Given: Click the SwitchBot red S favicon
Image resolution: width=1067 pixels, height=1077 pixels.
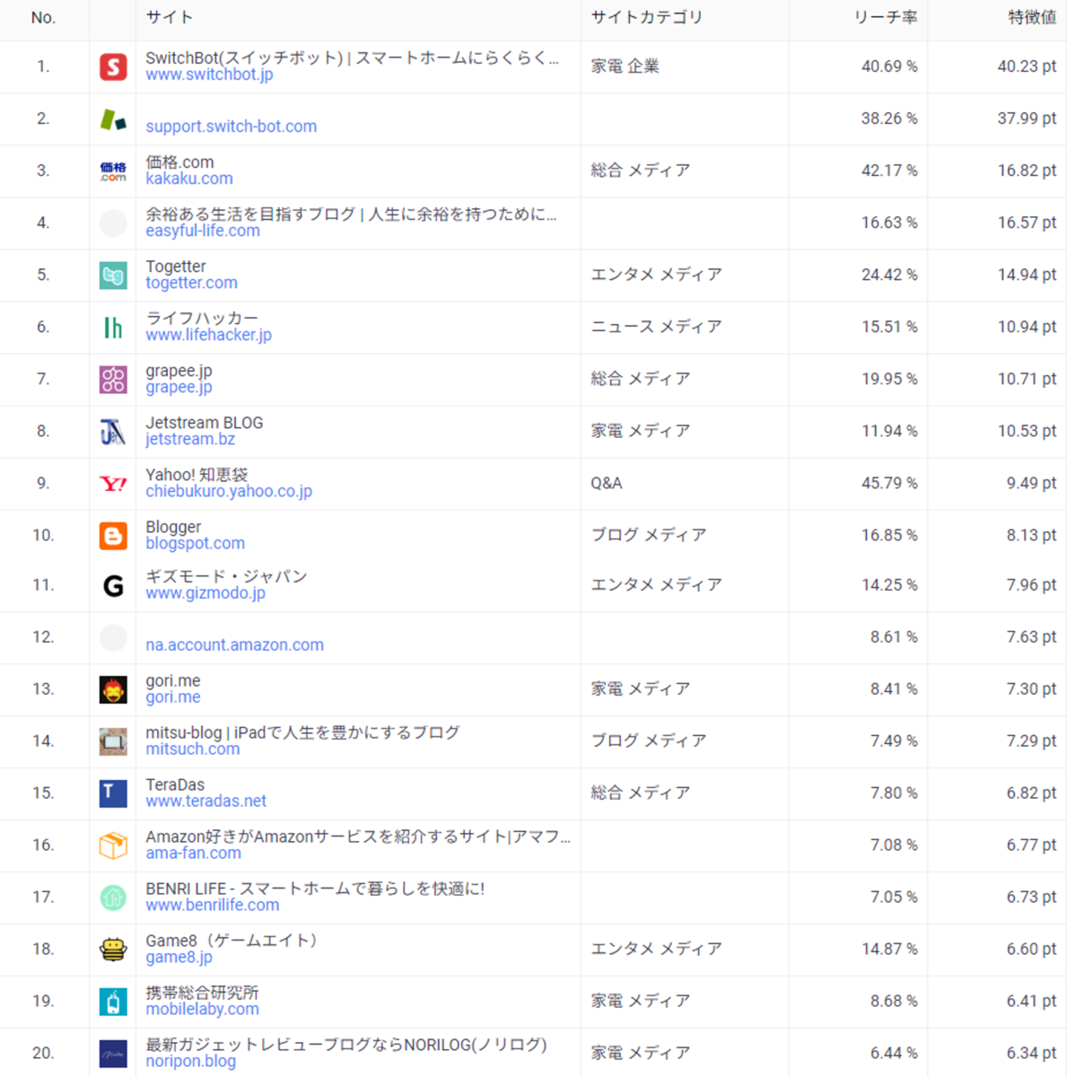Looking at the screenshot, I should [x=113, y=66].
